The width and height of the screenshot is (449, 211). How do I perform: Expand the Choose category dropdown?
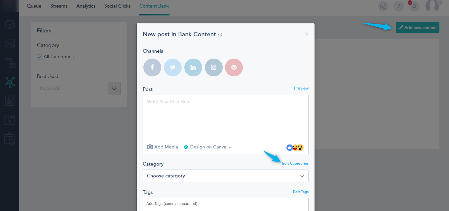point(226,176)
